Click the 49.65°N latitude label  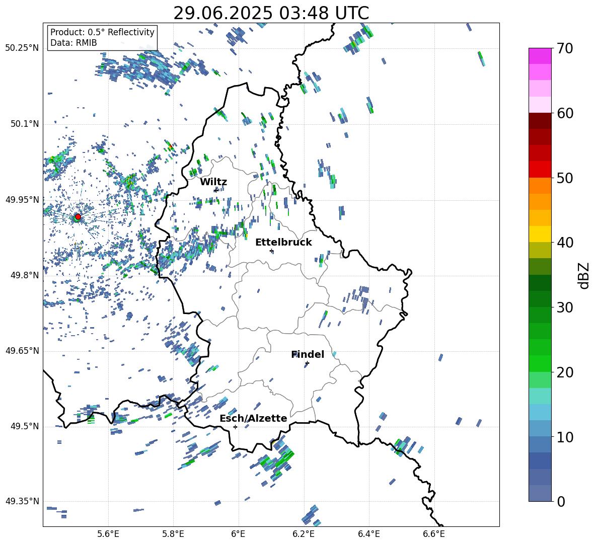pyautogui.click(x=22, y=350)
